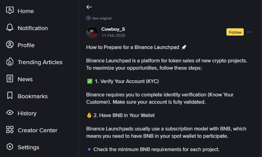View History using the eye icon
Image resolution: width=262 pixels, height=157 pixels.
[x=9, y=113]
